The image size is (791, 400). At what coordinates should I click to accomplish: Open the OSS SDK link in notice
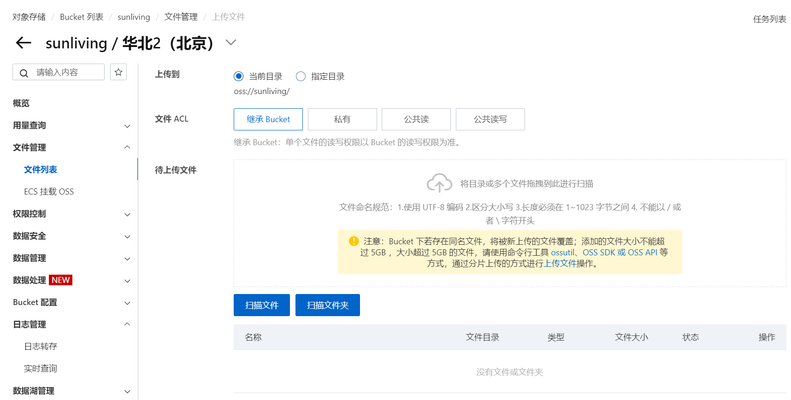599,253
